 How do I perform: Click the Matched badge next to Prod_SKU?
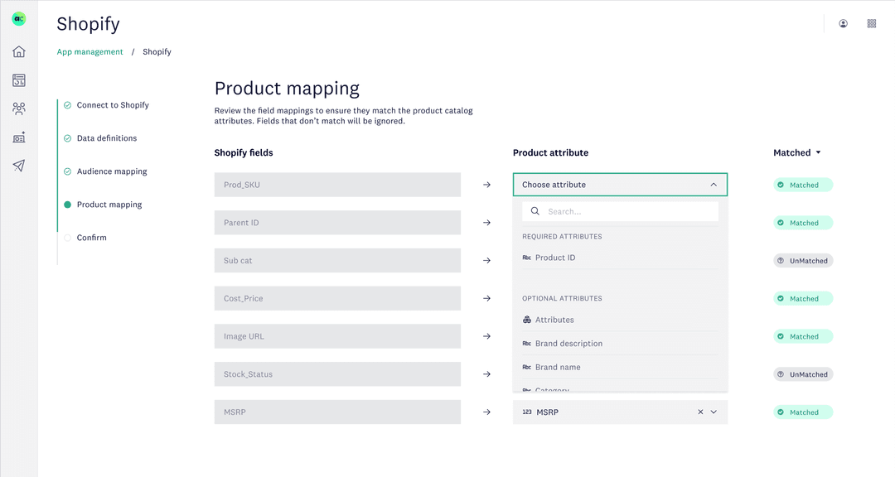pyautogui.click(x=802, y=184)
